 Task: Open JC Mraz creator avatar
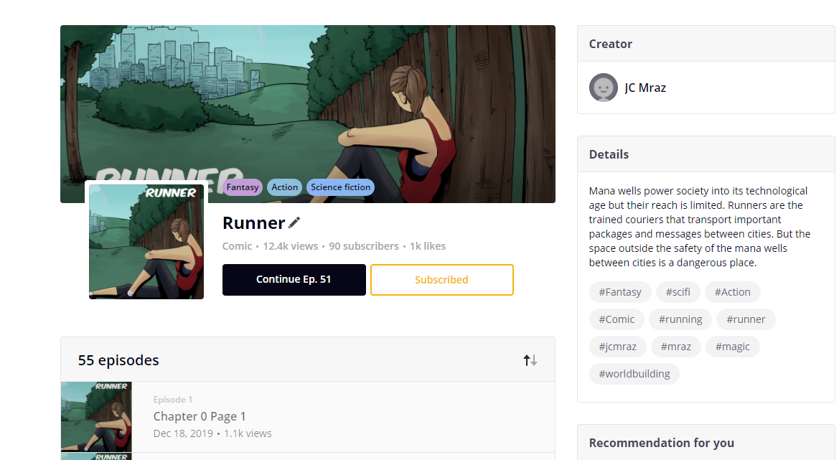click(603, 88)
